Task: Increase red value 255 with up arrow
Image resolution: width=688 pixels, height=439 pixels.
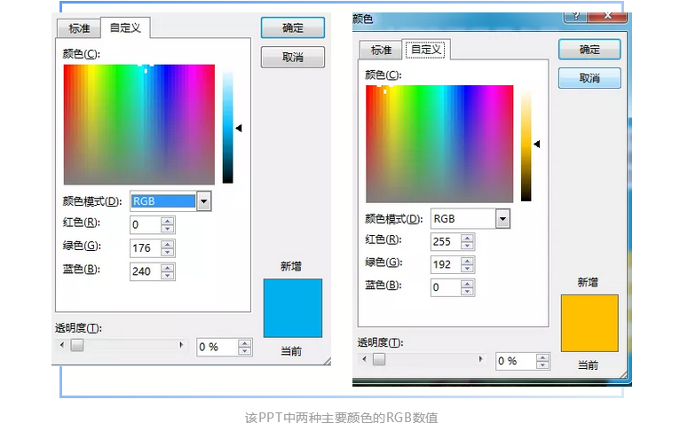Action: (x=467, y=238)
